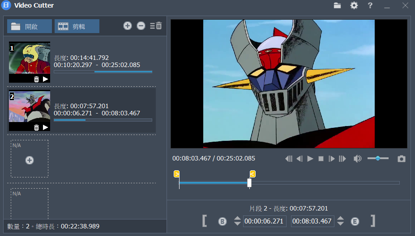Step back one frame
The image size is (415, 236).
click(x=299, y=159)
